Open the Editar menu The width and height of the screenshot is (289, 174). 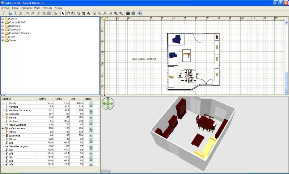click(15, 8)
